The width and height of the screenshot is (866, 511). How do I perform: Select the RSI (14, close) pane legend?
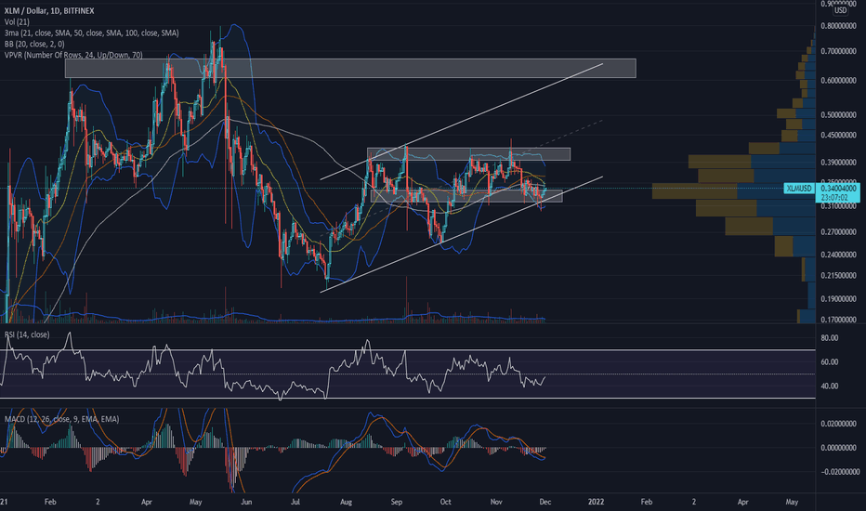[27, 334]
